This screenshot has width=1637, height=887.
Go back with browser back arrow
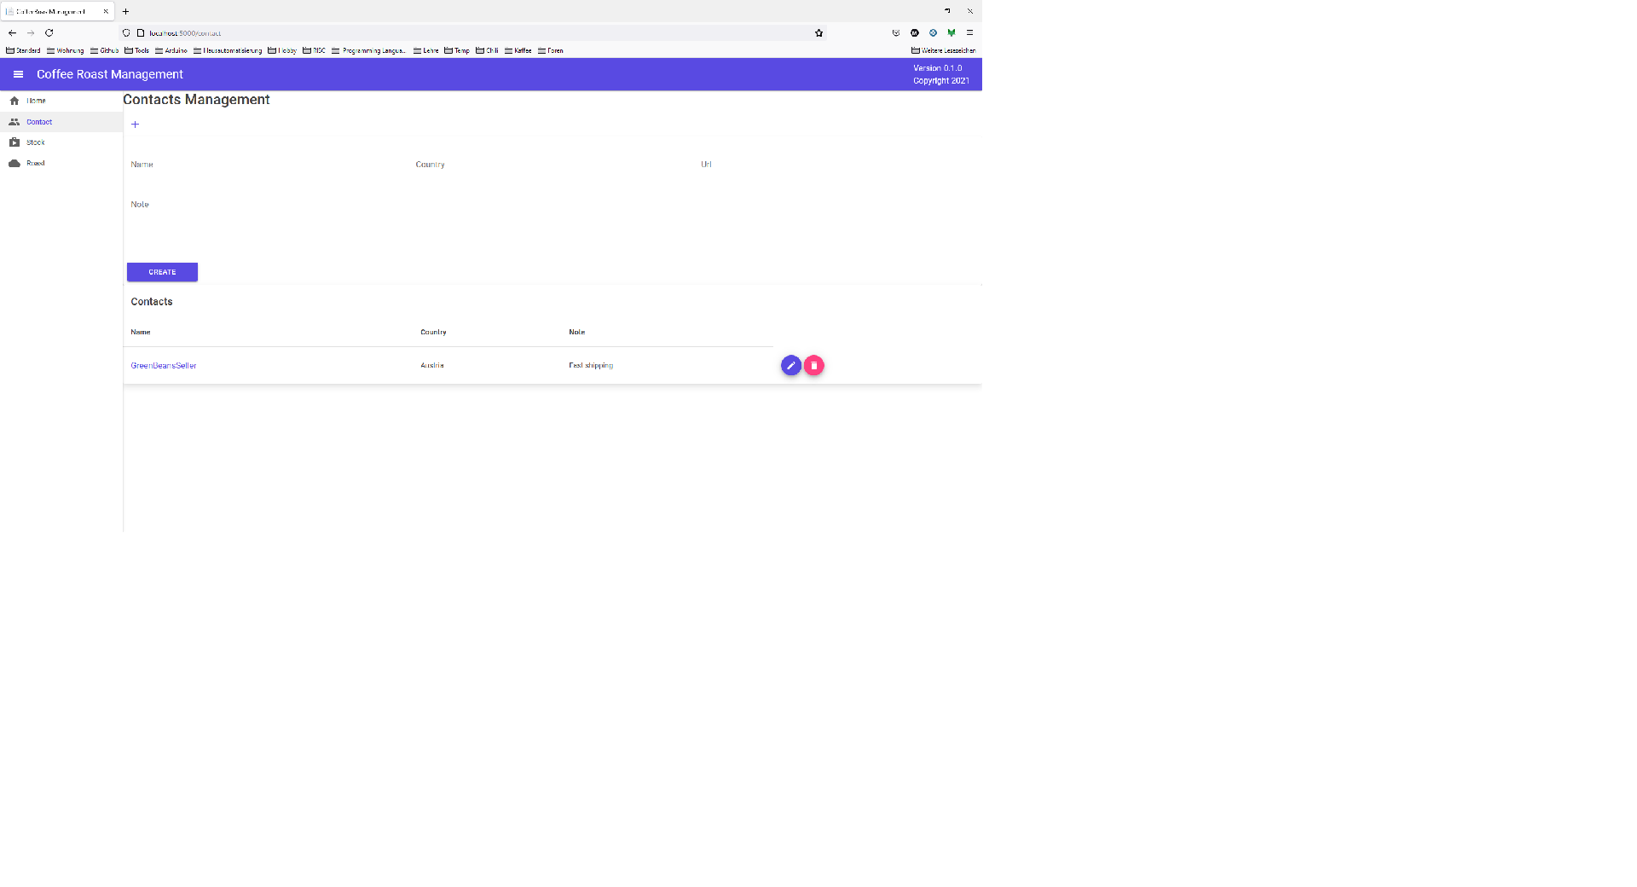[12, 33]
